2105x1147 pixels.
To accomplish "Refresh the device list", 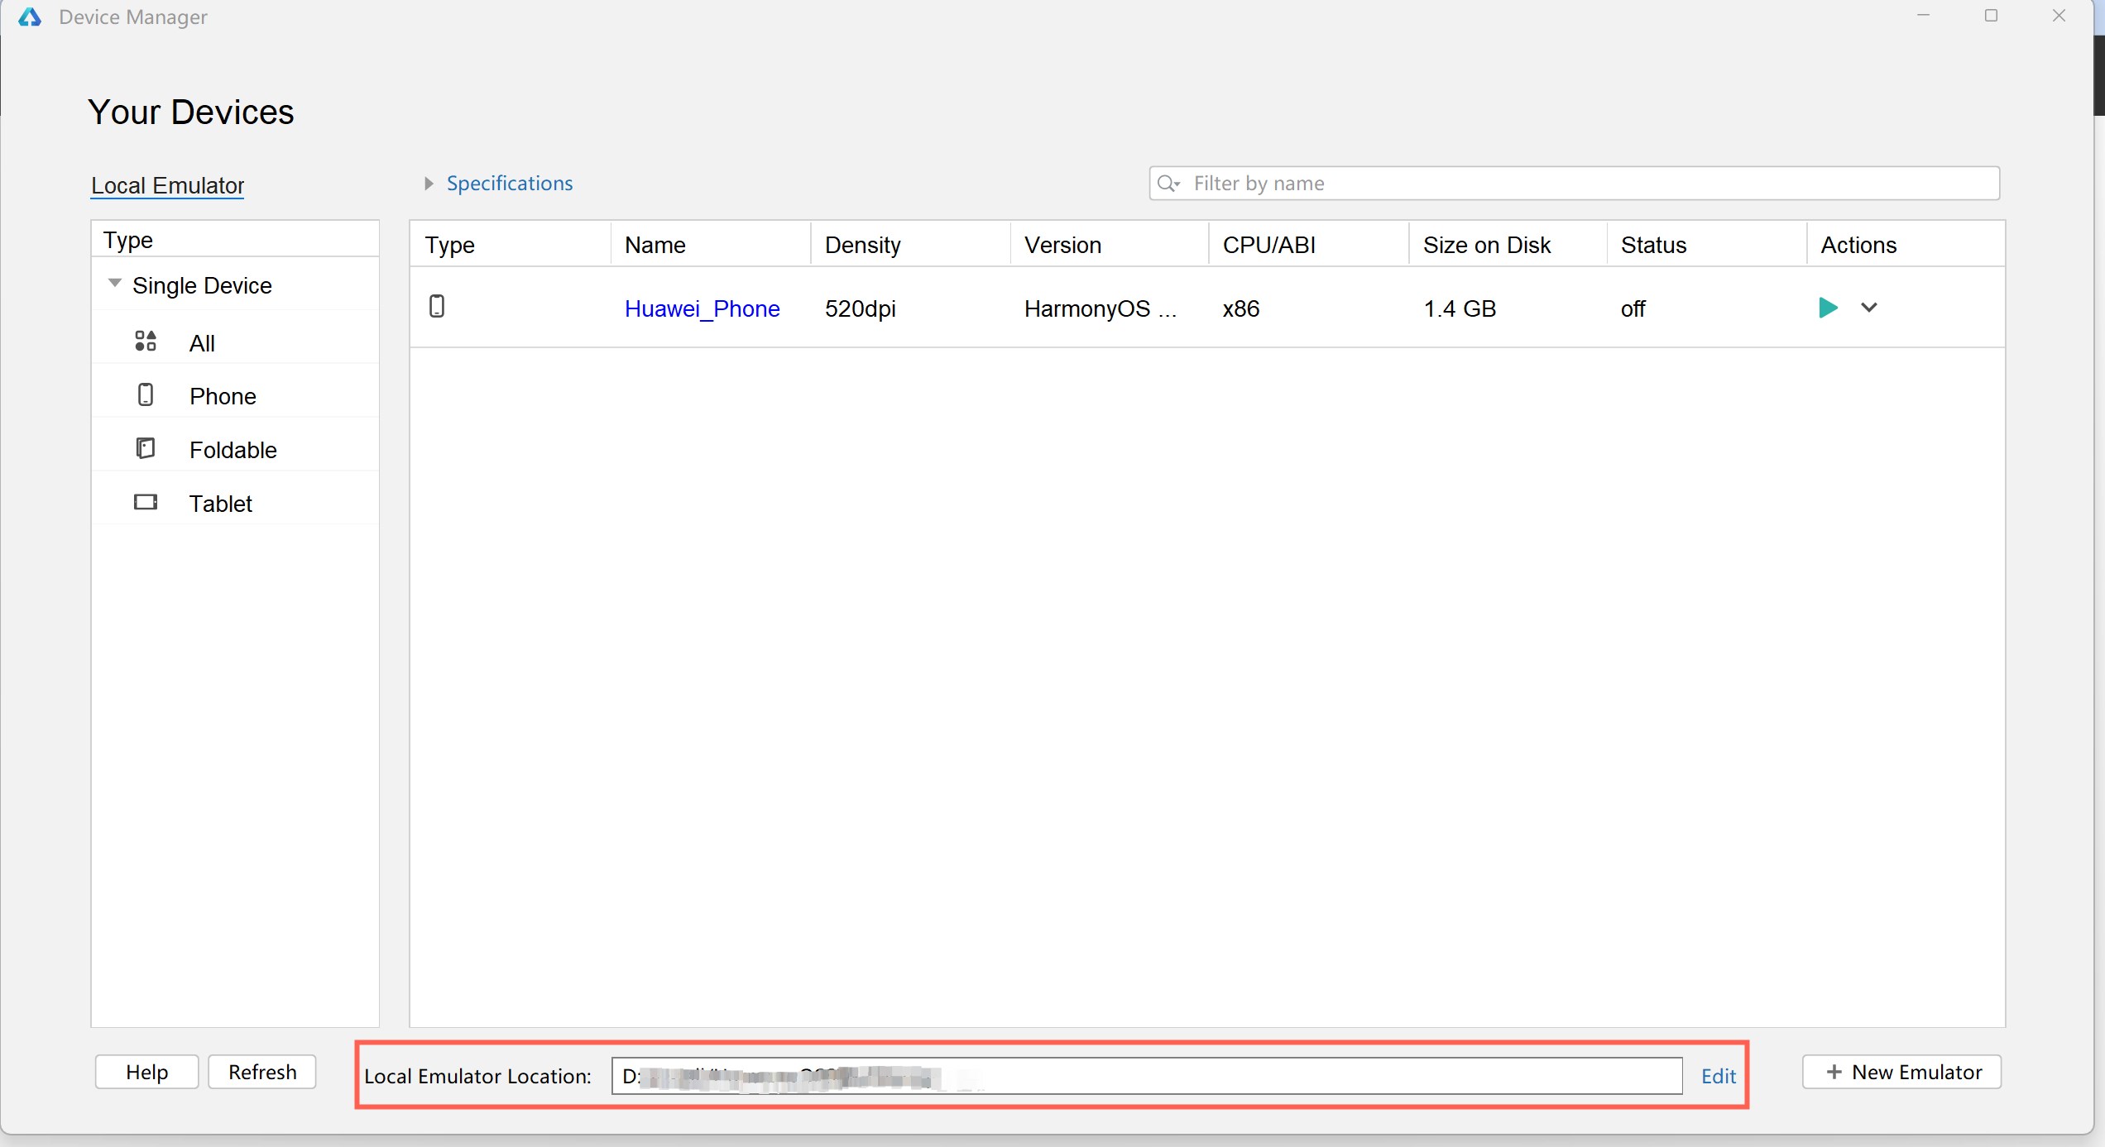I will coord(262,1072).
